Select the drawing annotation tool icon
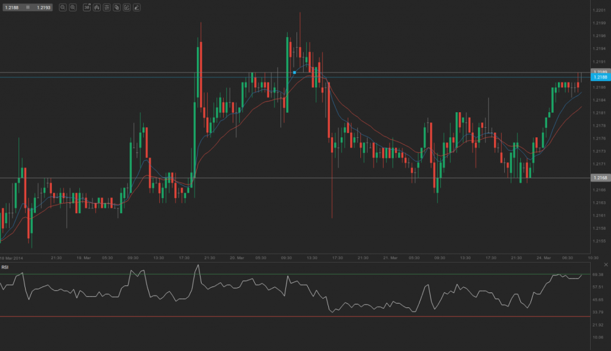The width and height of the screenshot is (611, 351). (x=126, y=8)
